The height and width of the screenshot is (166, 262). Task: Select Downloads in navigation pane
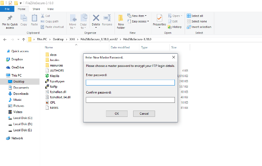tap(19, 94)
